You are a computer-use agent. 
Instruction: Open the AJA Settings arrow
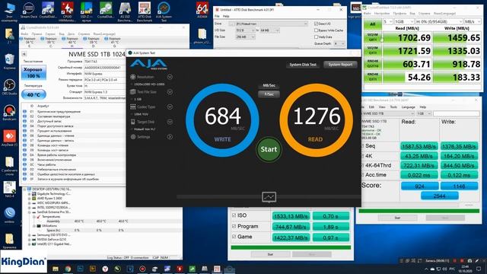click(170, 137)
